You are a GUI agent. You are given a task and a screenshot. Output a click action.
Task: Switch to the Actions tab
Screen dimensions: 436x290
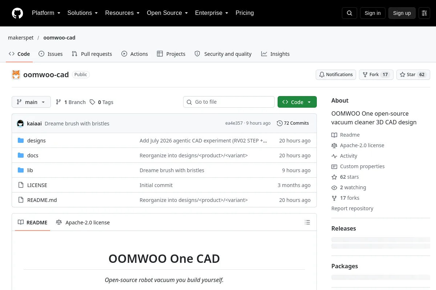(x=134, y=54)
